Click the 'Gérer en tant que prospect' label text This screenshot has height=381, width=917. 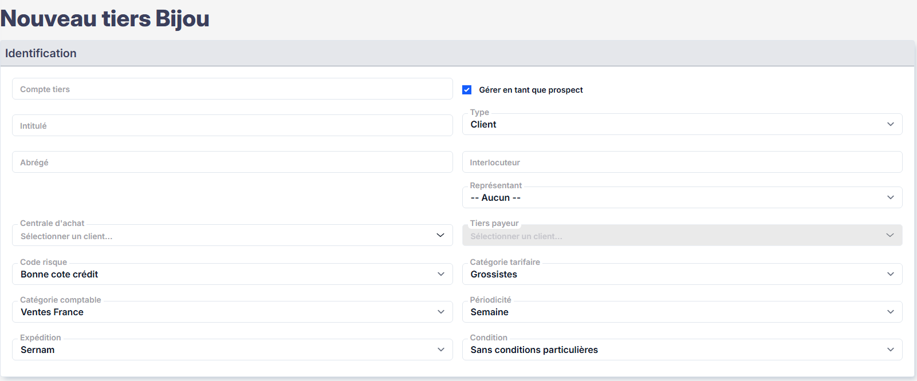[x=530, y=90]
